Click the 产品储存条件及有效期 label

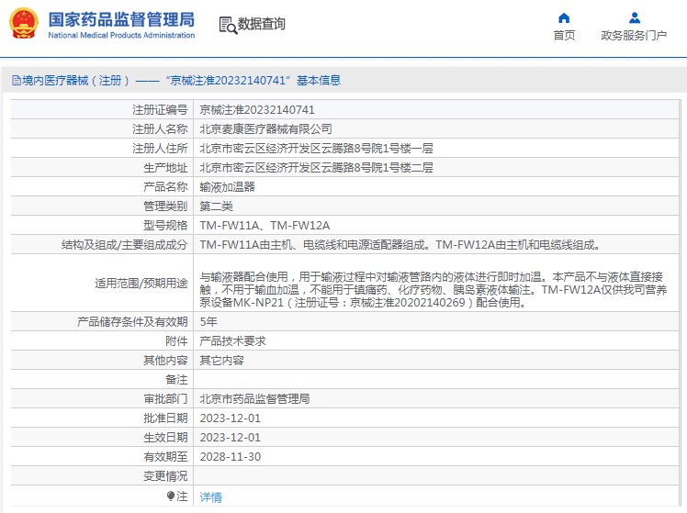[x=132, y=322]
